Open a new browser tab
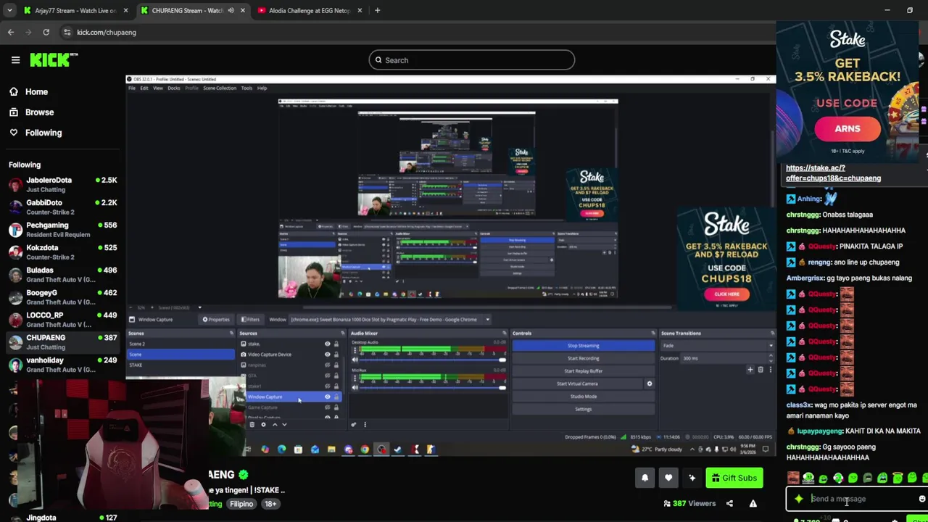 point(377,10)
